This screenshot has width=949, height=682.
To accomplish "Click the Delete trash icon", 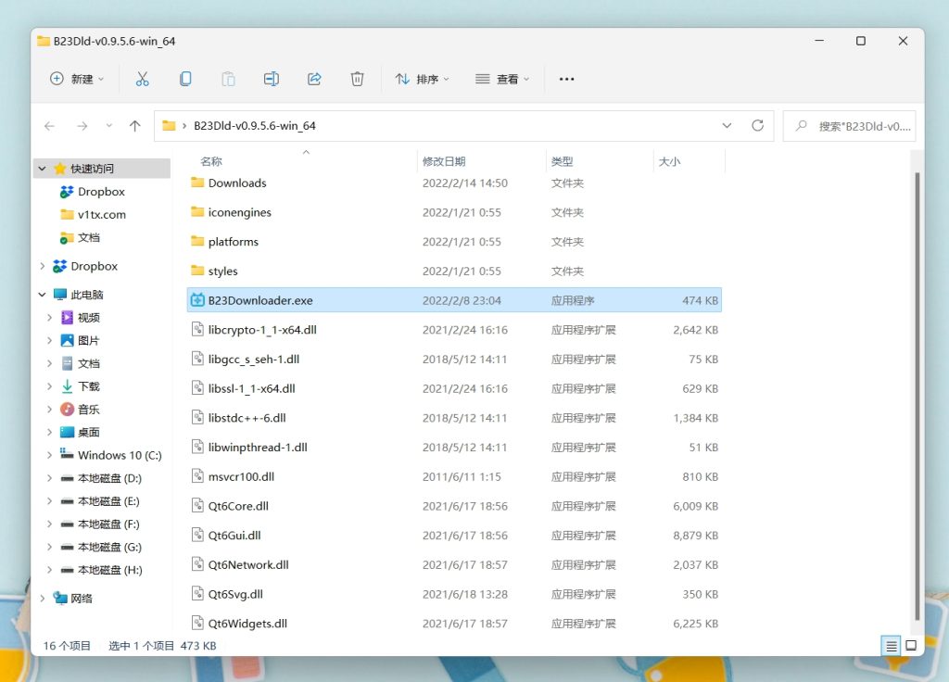I will pos(357,79).
